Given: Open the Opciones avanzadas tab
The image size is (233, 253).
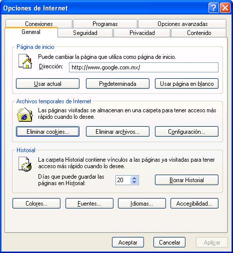Looking at the screenshot, I should tap(182, 24).
